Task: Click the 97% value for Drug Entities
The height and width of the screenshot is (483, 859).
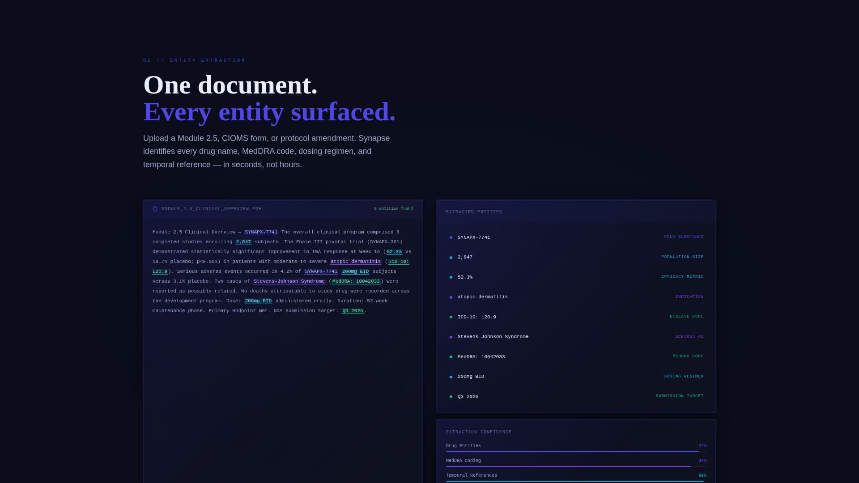Action: pyautogui.click(x=702, y=446)
